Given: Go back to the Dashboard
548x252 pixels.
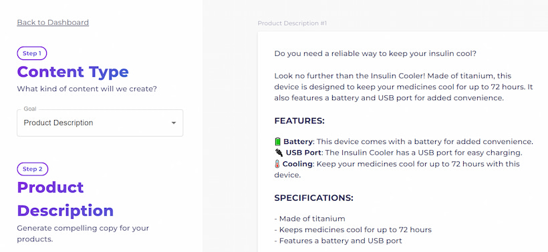Looking at the screenshot, I should pyautogui.click(x=53, y=22).
